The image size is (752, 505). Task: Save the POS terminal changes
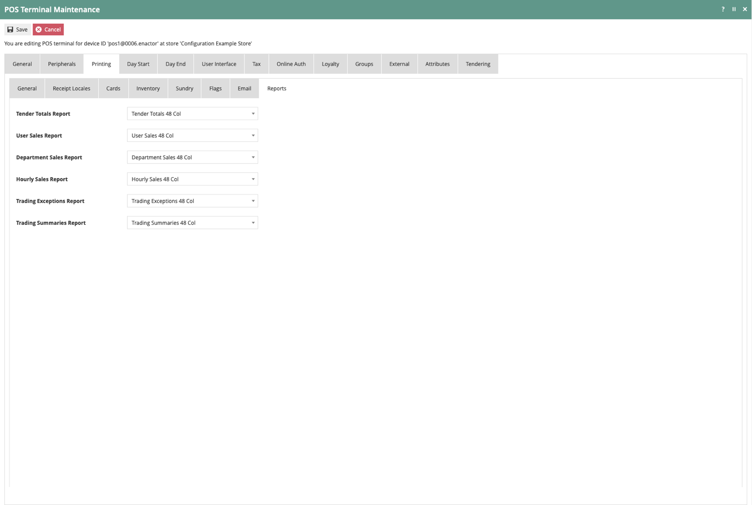(x=17, y=29)
